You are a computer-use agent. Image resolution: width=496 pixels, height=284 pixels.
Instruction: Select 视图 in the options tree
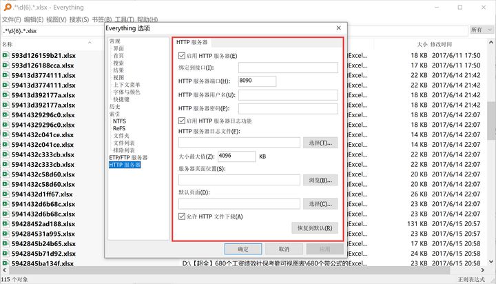pyautogui.click(x=118, y=78)
